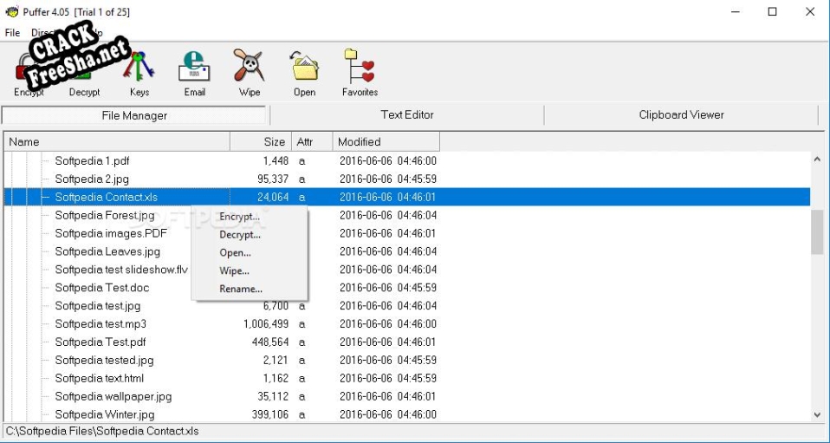The image size is (830, 443).
Task: Click the Decrypt toolbar icon
Action: tap(84, 69)
